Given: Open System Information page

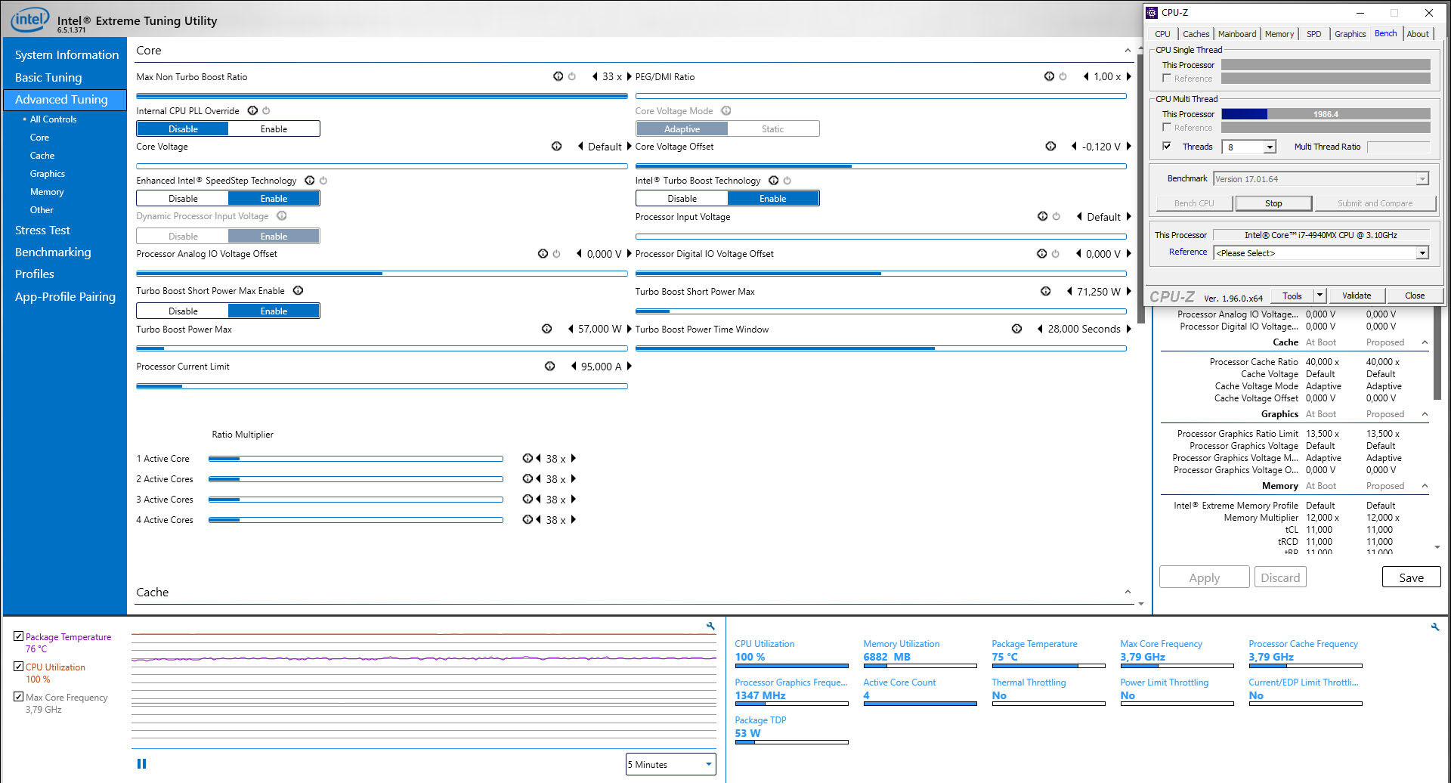Looking at the screenshot, I should click(67, 55).
